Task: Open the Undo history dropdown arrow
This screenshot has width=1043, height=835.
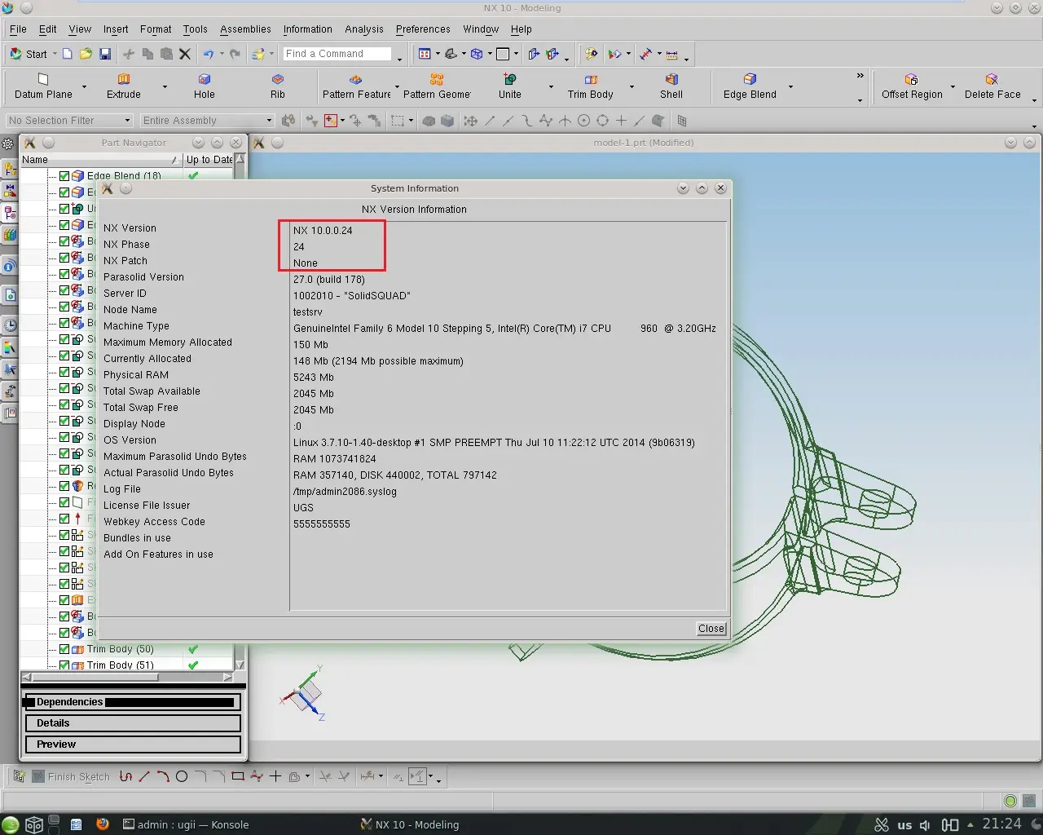Action: tap(222, 54)
